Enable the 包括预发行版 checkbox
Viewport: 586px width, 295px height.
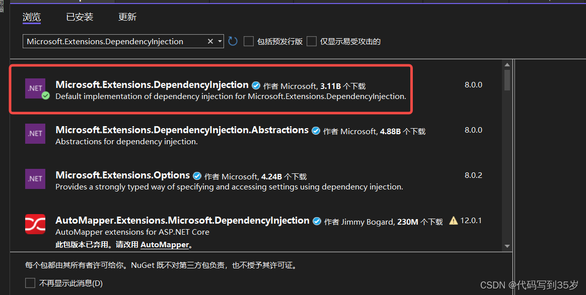click(248, 41)
